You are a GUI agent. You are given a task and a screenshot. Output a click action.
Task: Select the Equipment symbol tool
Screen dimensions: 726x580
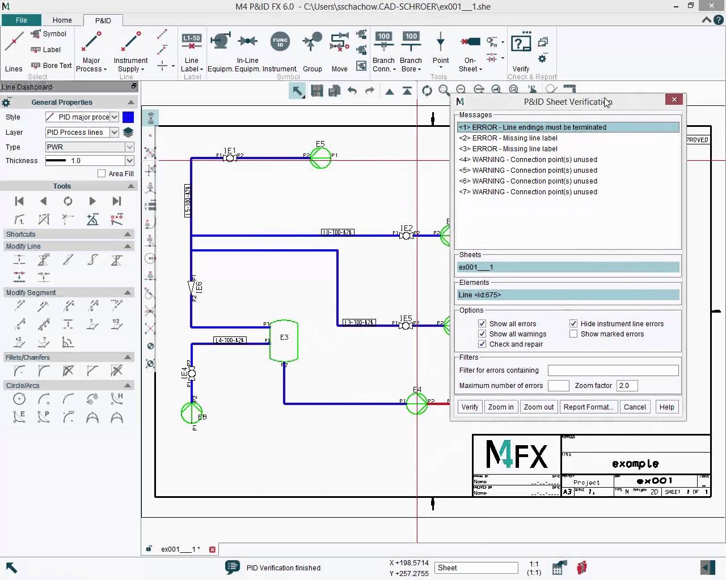pos(220,52)
